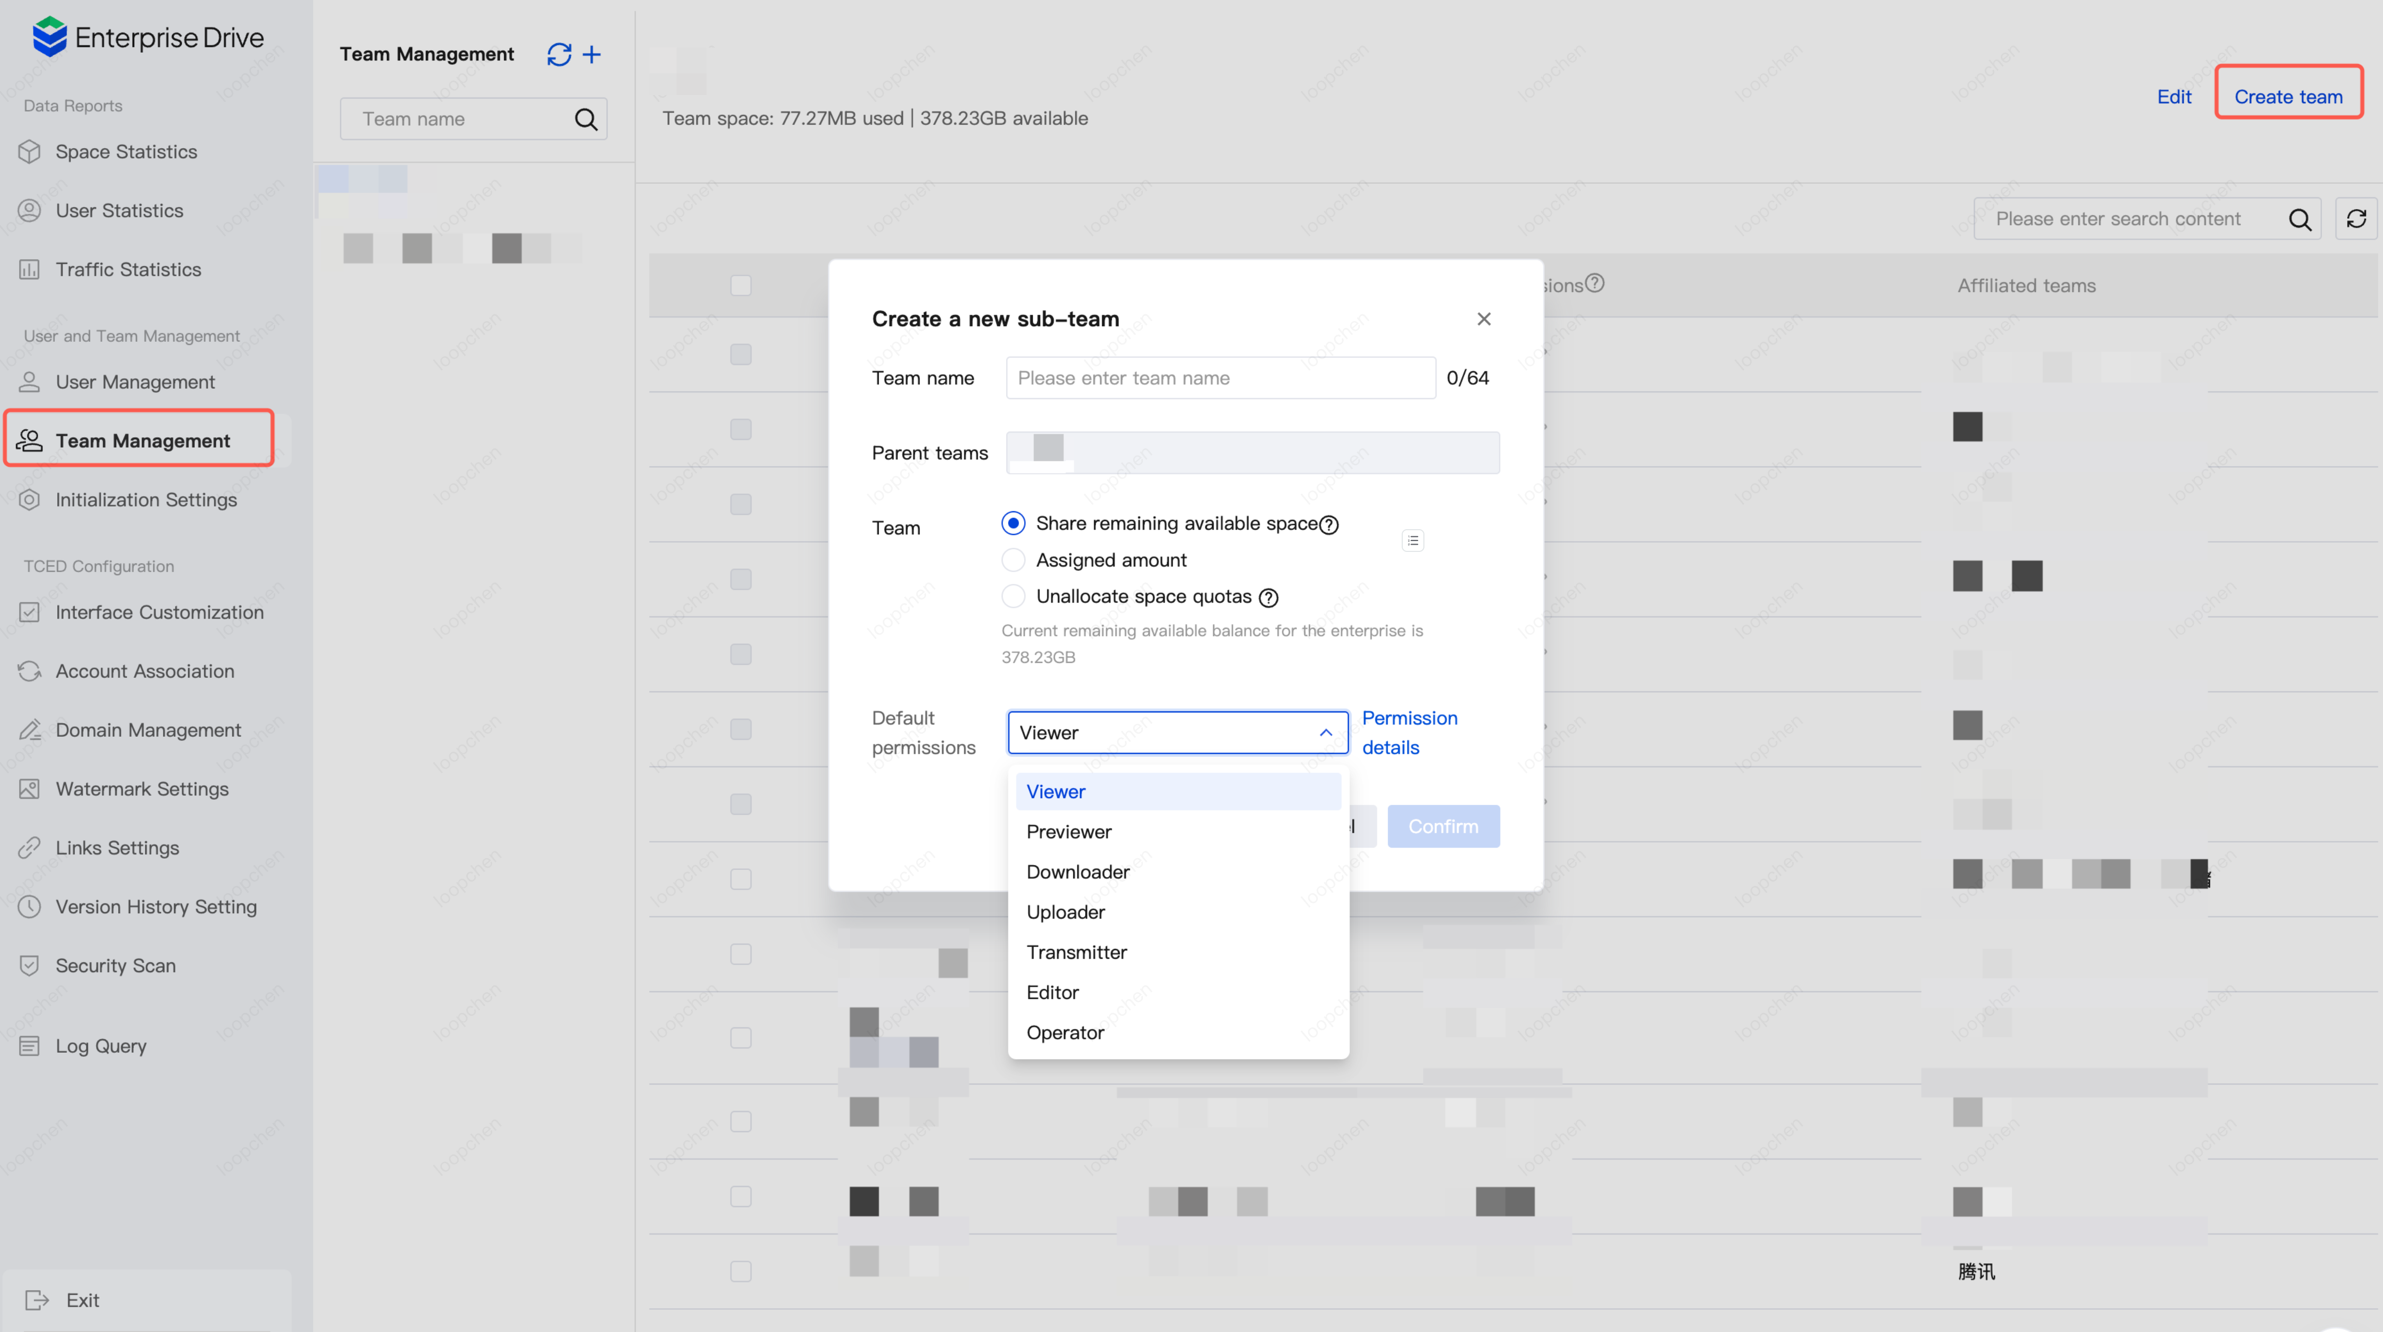
Task: Click the search icon in Team name field
Action: tap(586, 119)
